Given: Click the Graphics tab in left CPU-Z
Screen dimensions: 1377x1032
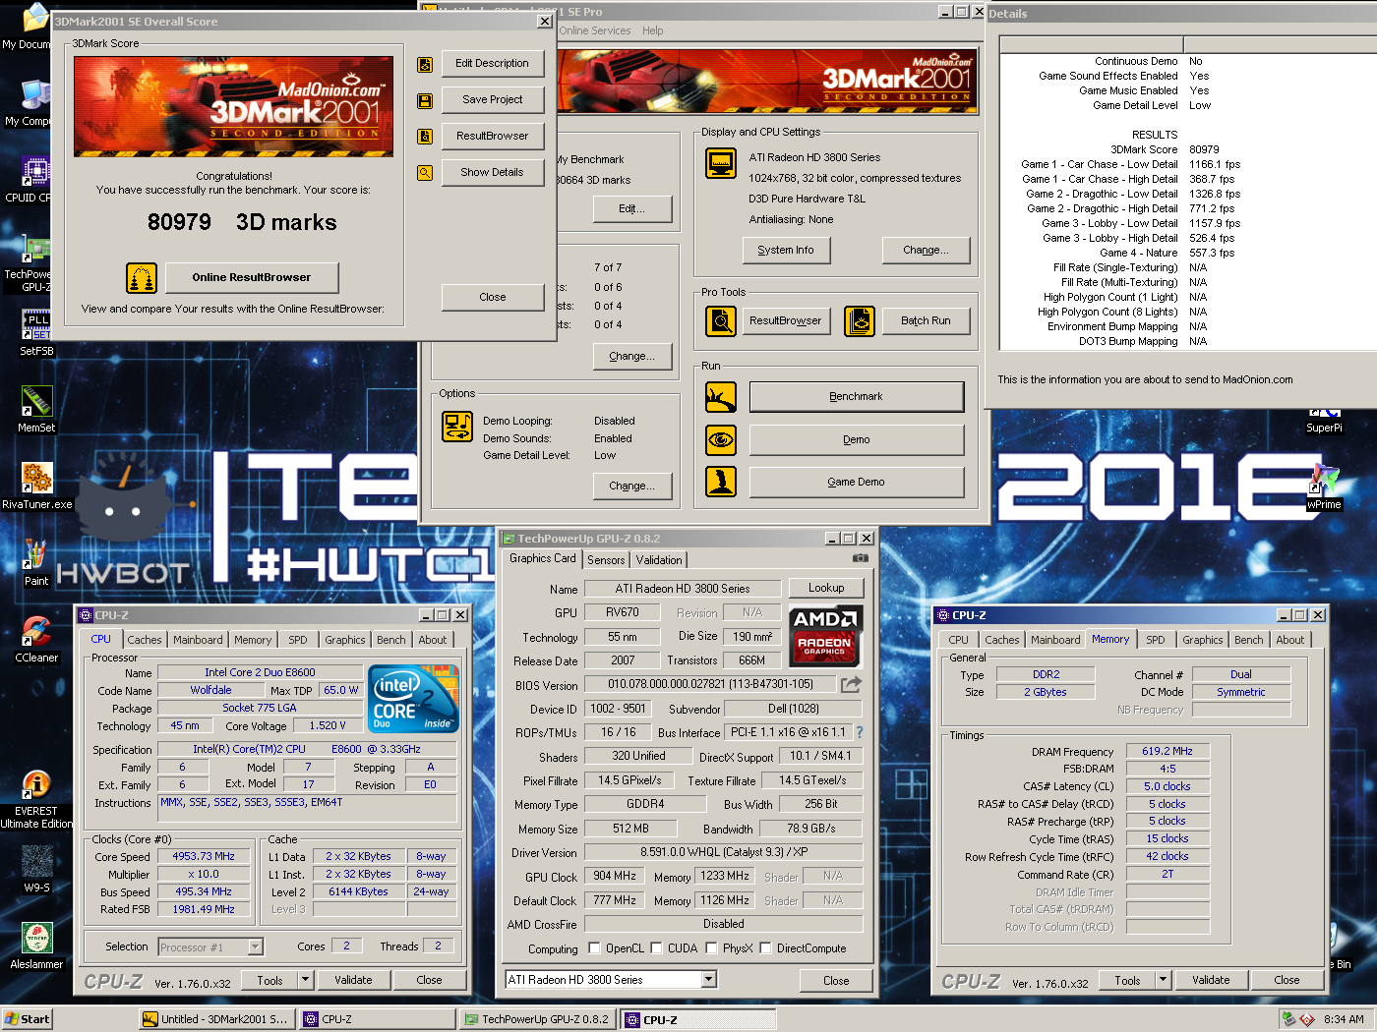Looking at the screenshot, I should pyautogui.click(x=345, y=640).
